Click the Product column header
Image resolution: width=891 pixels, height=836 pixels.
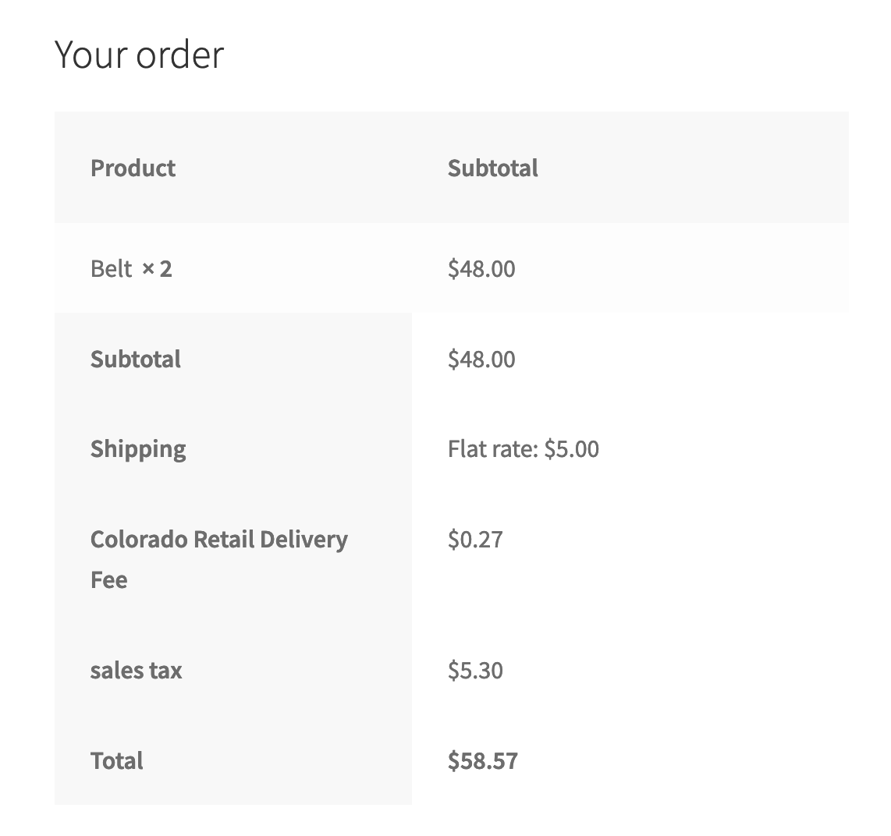pyautogui.click(x=133, y=168)
